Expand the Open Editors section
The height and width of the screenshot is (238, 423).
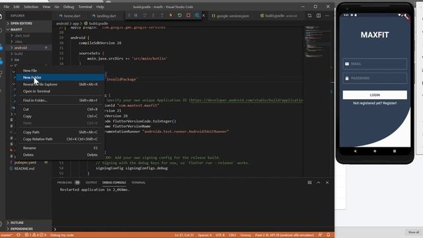pyautogui.click(x=28, y=24)
